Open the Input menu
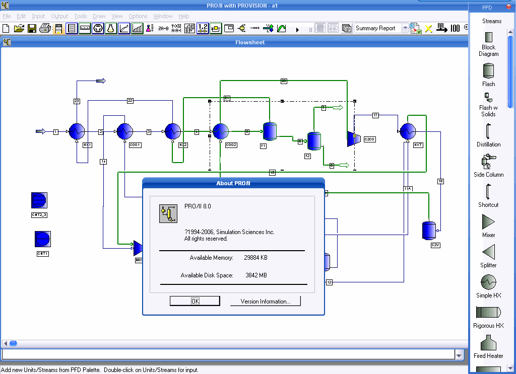 click(38, 16)
